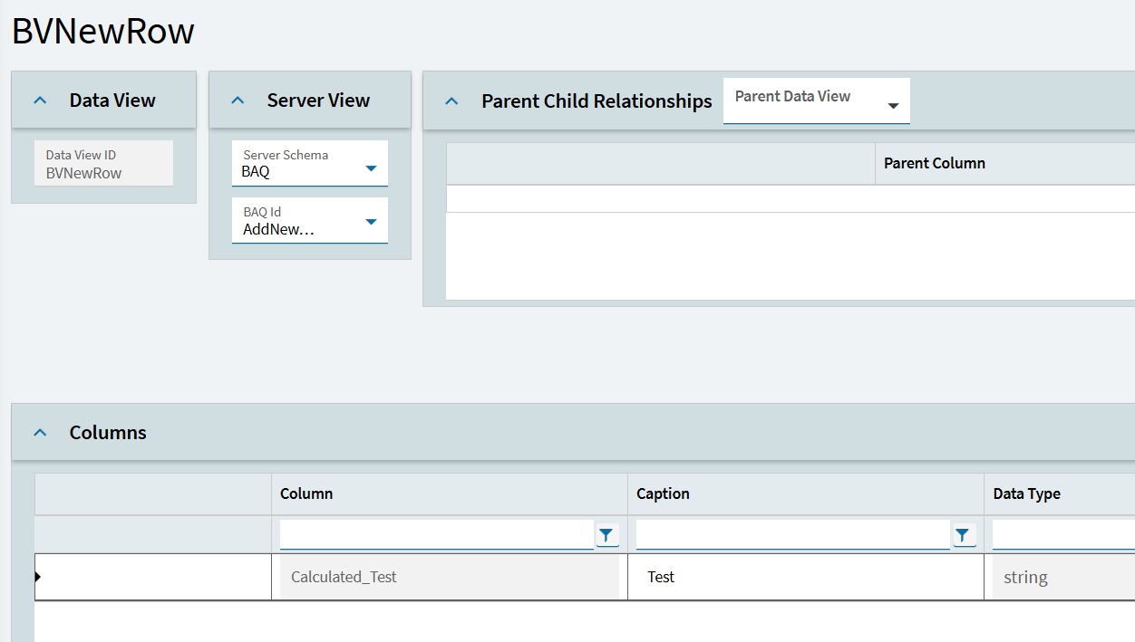1135x642 pixels.
Task: Select the Calculated_Test column cell
Action: point(449,577)
